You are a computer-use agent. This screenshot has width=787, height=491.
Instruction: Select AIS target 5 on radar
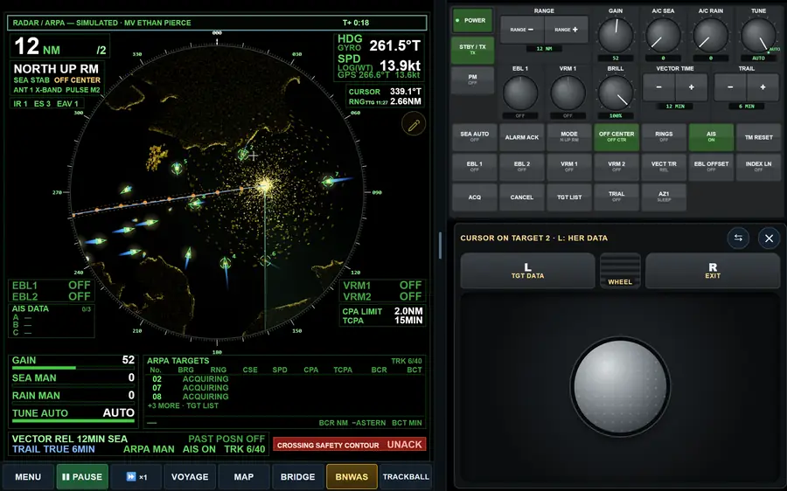(x=177, y=168)
